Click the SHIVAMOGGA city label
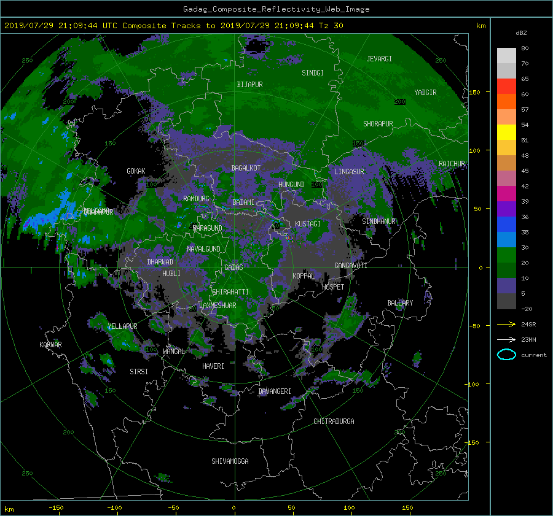Viewport: 553px width, 516px height. [230, 461]
